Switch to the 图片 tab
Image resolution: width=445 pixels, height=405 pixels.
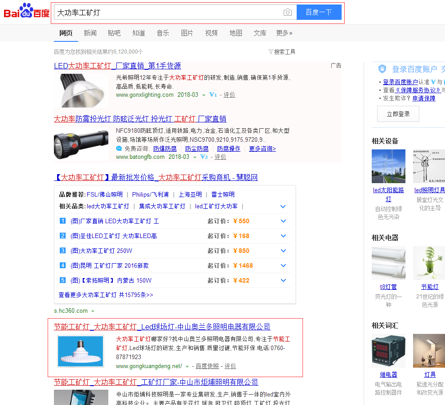click(187, 33)
